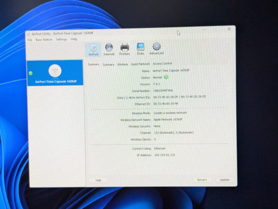Screen dimensions: 278x209
Task: Open the Disks settings pane
Action: (141, 49)
